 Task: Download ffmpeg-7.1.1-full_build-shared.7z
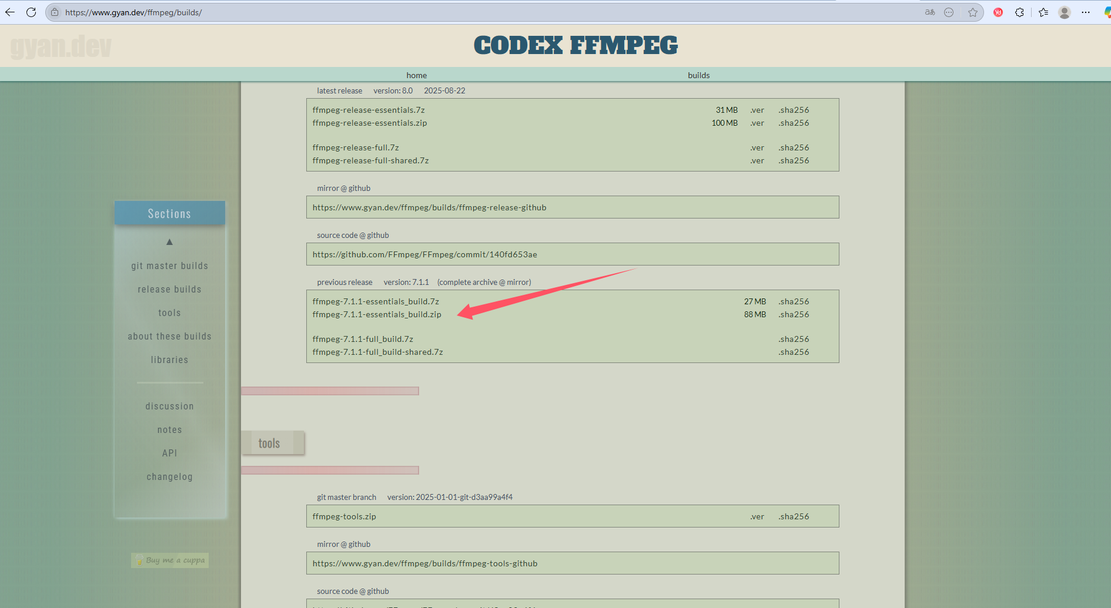[x=378, y=352]
